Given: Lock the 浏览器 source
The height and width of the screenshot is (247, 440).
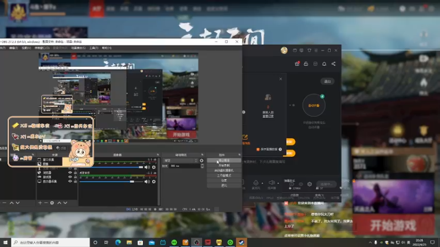Looking at the screenshot, I should click(75, 173).
